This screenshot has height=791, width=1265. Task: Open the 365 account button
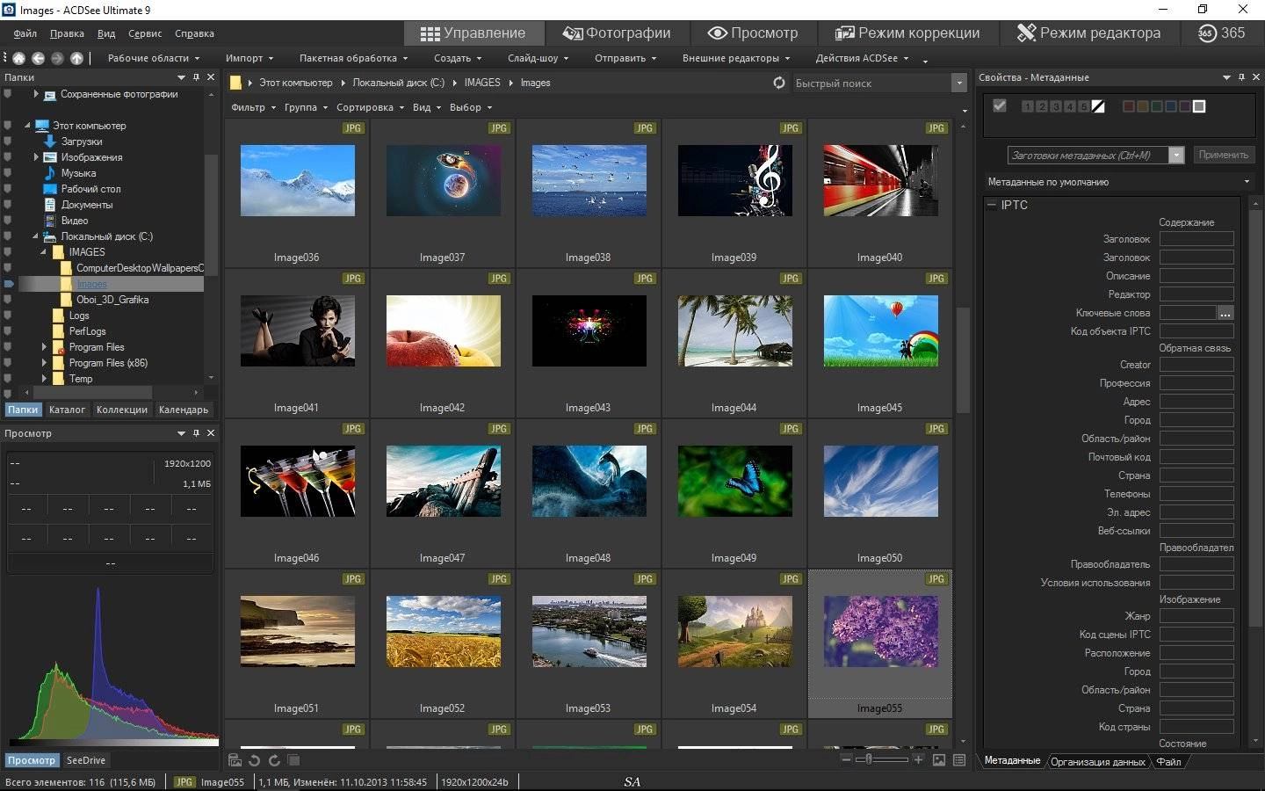pos(1221,33)
